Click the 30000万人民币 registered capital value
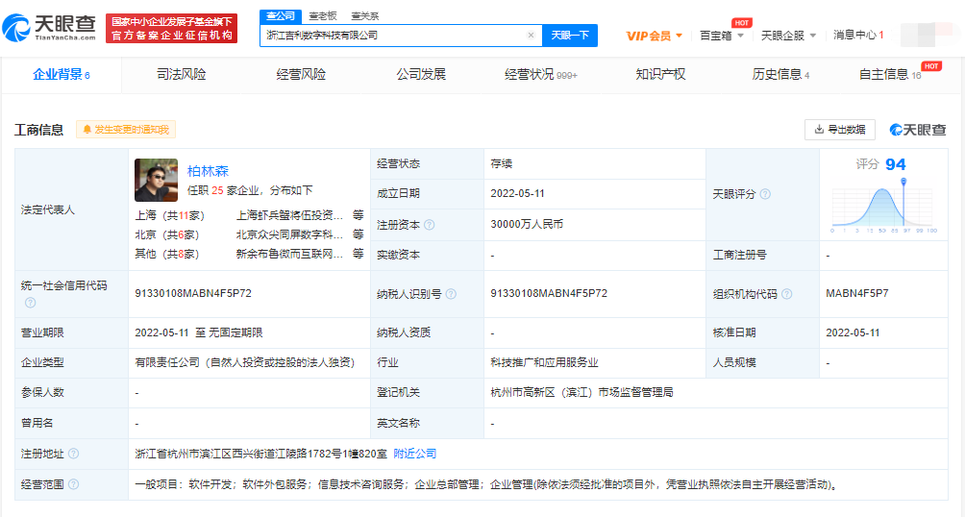 click(x=527, y=224)
